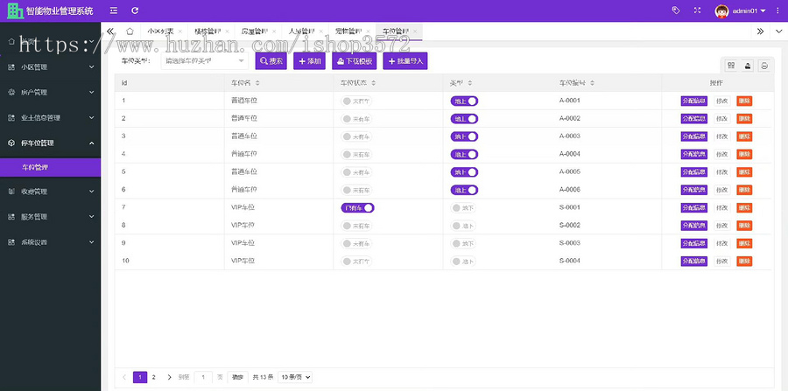Sort by 车位状态 column sort arrows
788x391 pixels.
click(373, 83)
